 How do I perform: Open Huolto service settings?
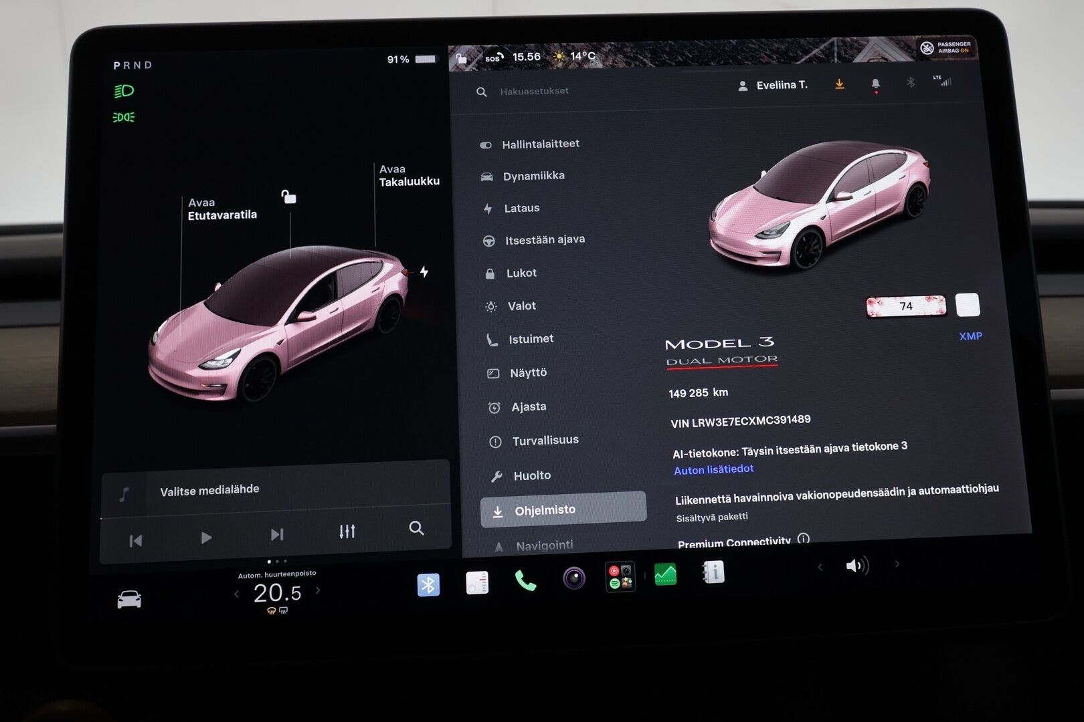click(x=521, y=476)
